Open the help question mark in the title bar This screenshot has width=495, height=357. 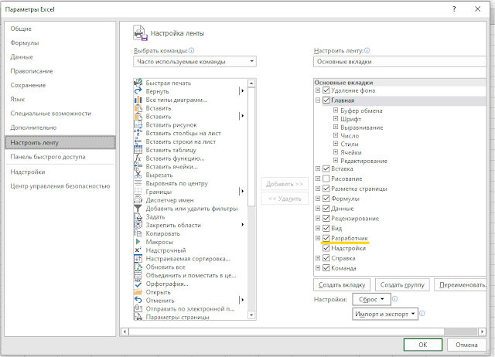coord(454,9)
